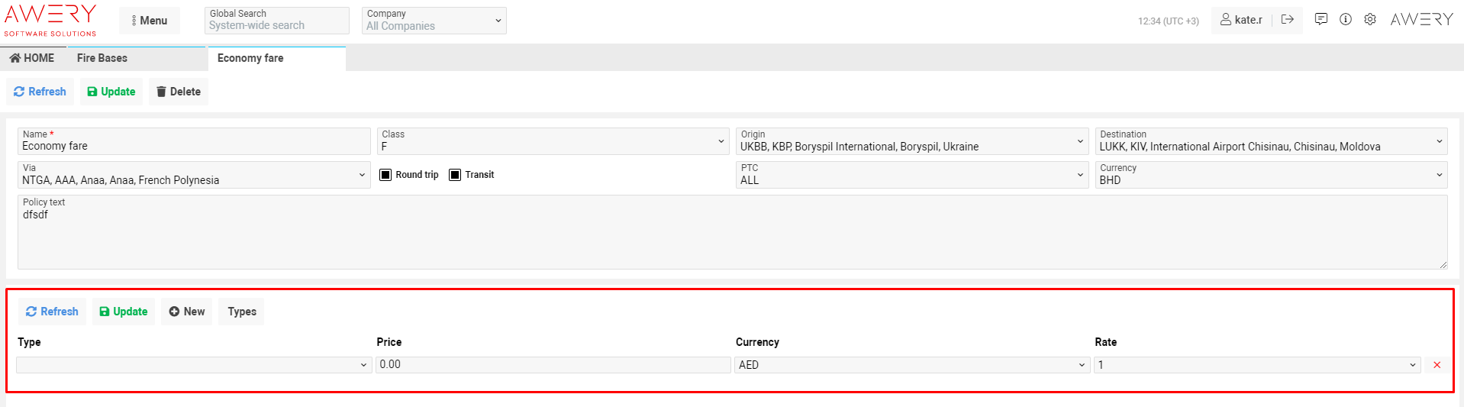Screen dimensions: 1464x407
Task: Click into the Policy text area
Action: (731, 237)
